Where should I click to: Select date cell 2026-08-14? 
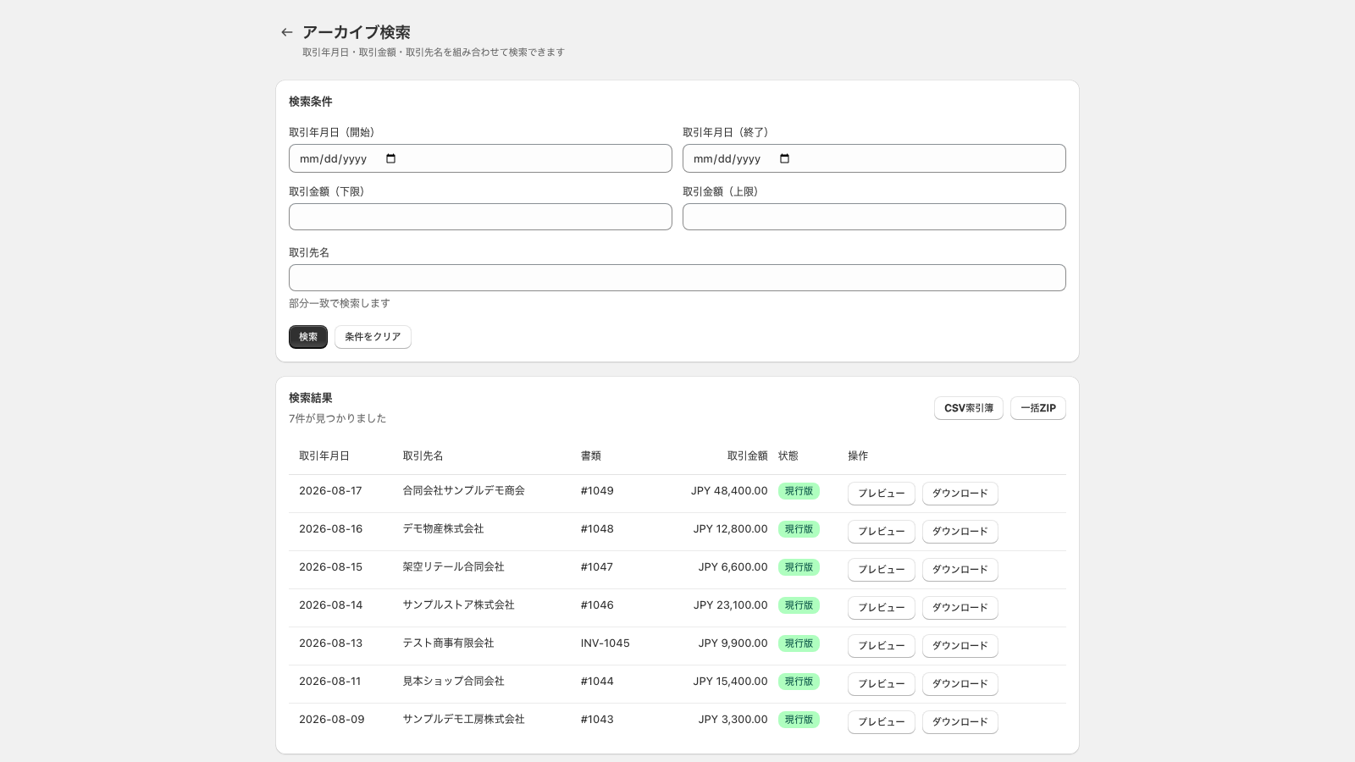point(330,605)
